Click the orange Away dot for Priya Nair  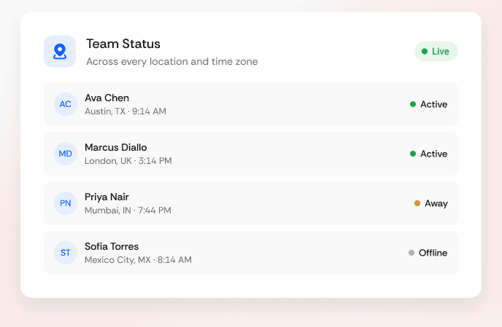[x=417, y=203]
